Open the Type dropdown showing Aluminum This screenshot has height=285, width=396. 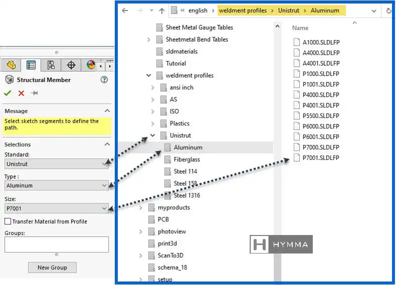[x=57, y=185]
